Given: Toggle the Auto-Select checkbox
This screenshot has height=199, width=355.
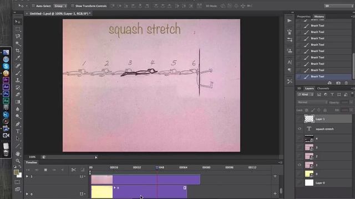Looking at the screenshot, I should pos(33,6).
